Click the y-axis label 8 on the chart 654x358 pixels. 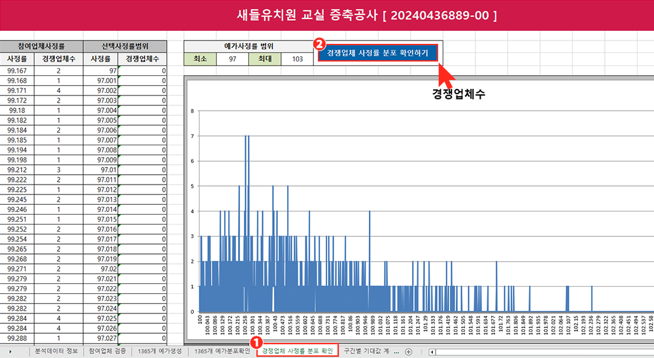(x=192, y=111)
